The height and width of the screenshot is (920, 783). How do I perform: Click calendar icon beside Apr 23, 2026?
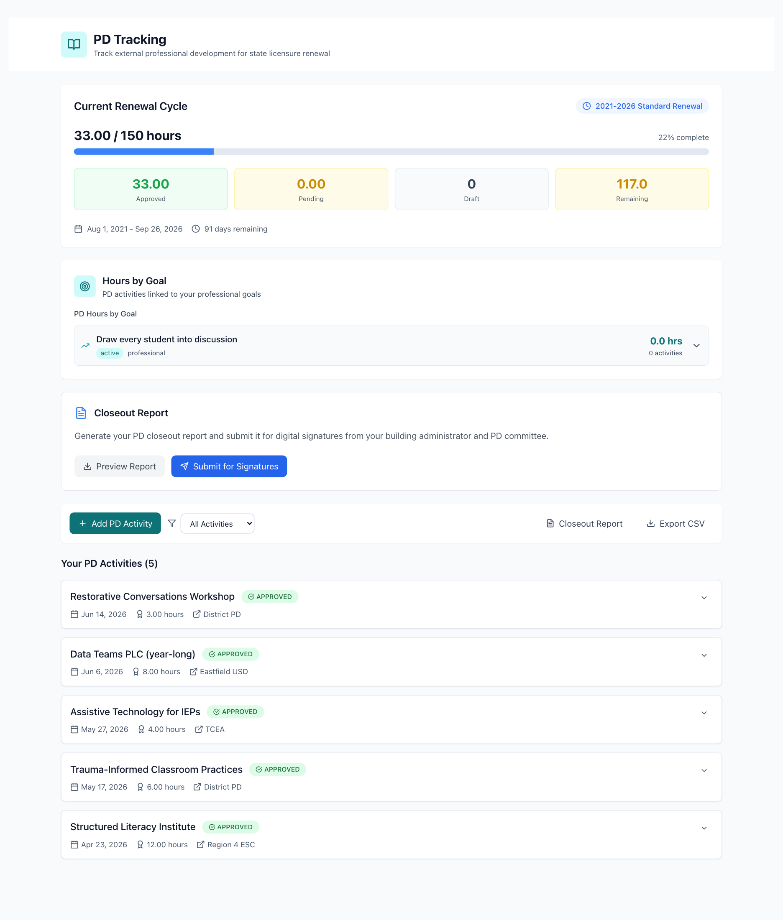coord(74,845)
